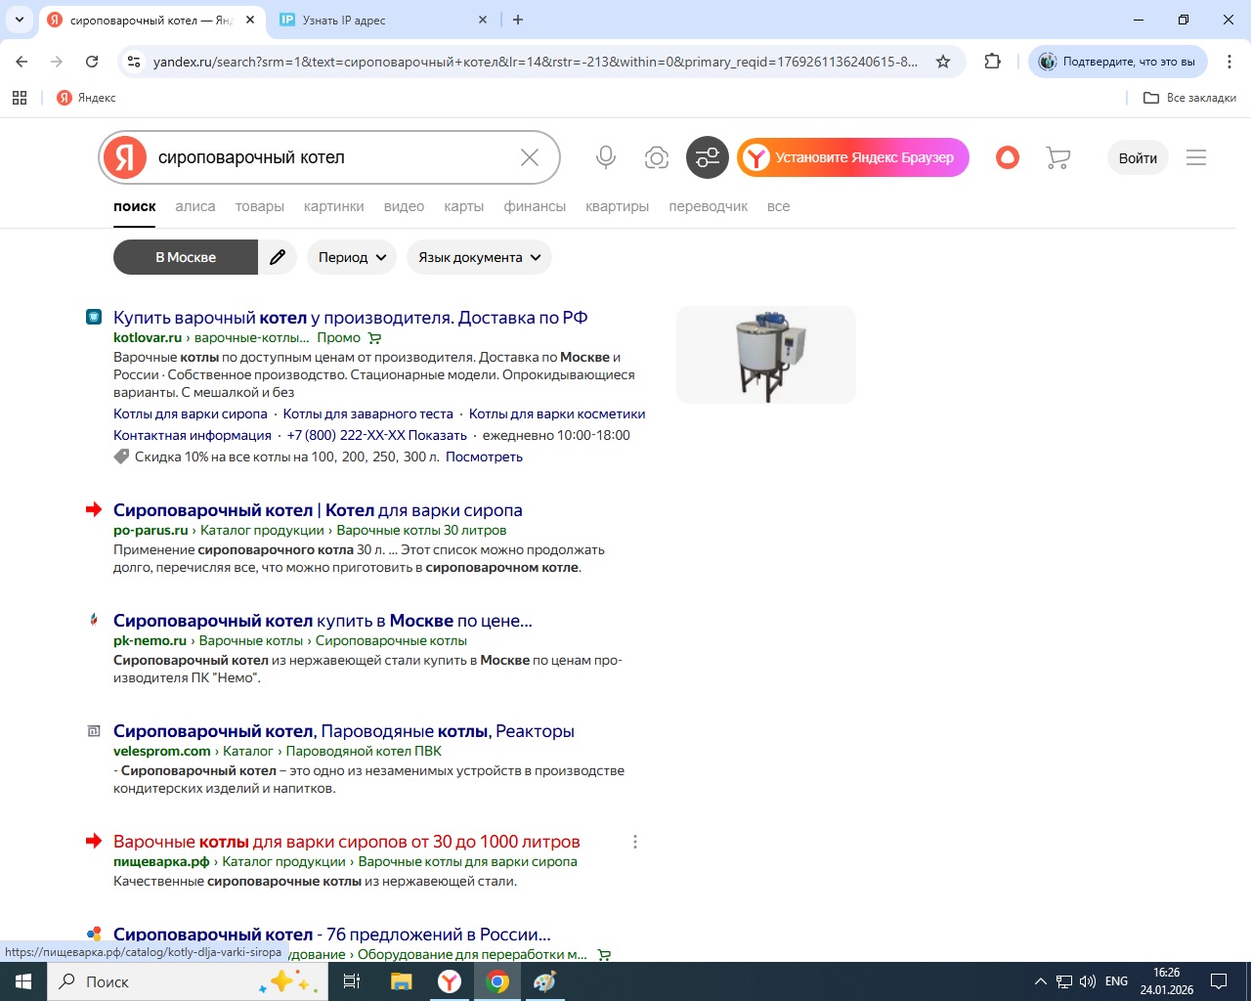1251x1001 pixels.
Task: Click the Yandex logo in search box
Action: pyautogui.click(x=125, y=157)
